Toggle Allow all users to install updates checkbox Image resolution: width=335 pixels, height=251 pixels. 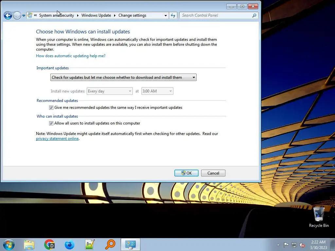pyautogui.click(x=51, y=123)
